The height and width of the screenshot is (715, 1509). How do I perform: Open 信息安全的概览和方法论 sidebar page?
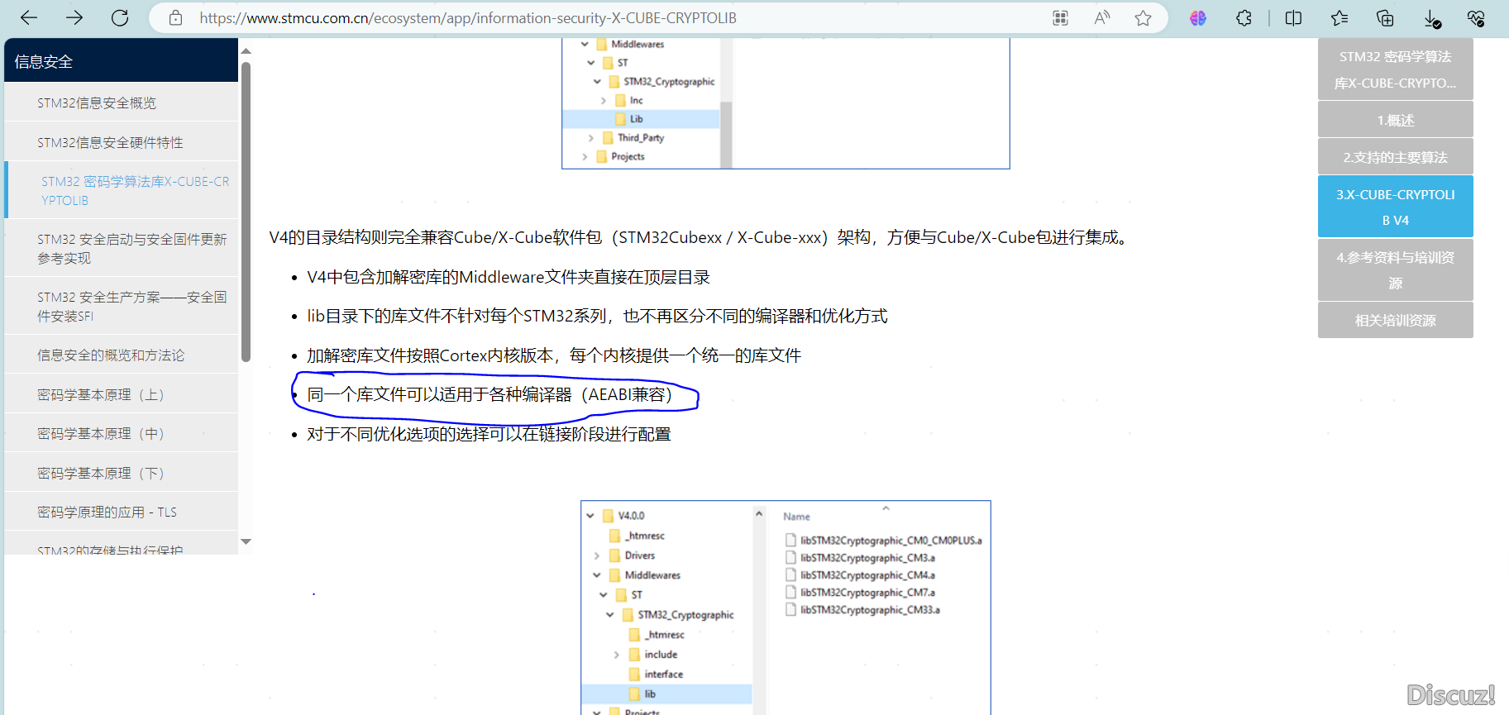tap(122, 355)
